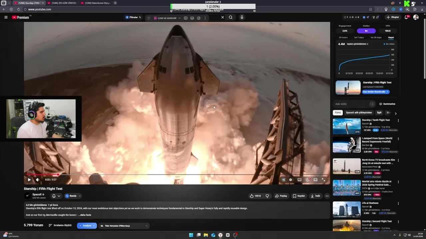Open YouTube notifications bell
This screenshot has width=426, height=239.
click(x=406, y=17)
